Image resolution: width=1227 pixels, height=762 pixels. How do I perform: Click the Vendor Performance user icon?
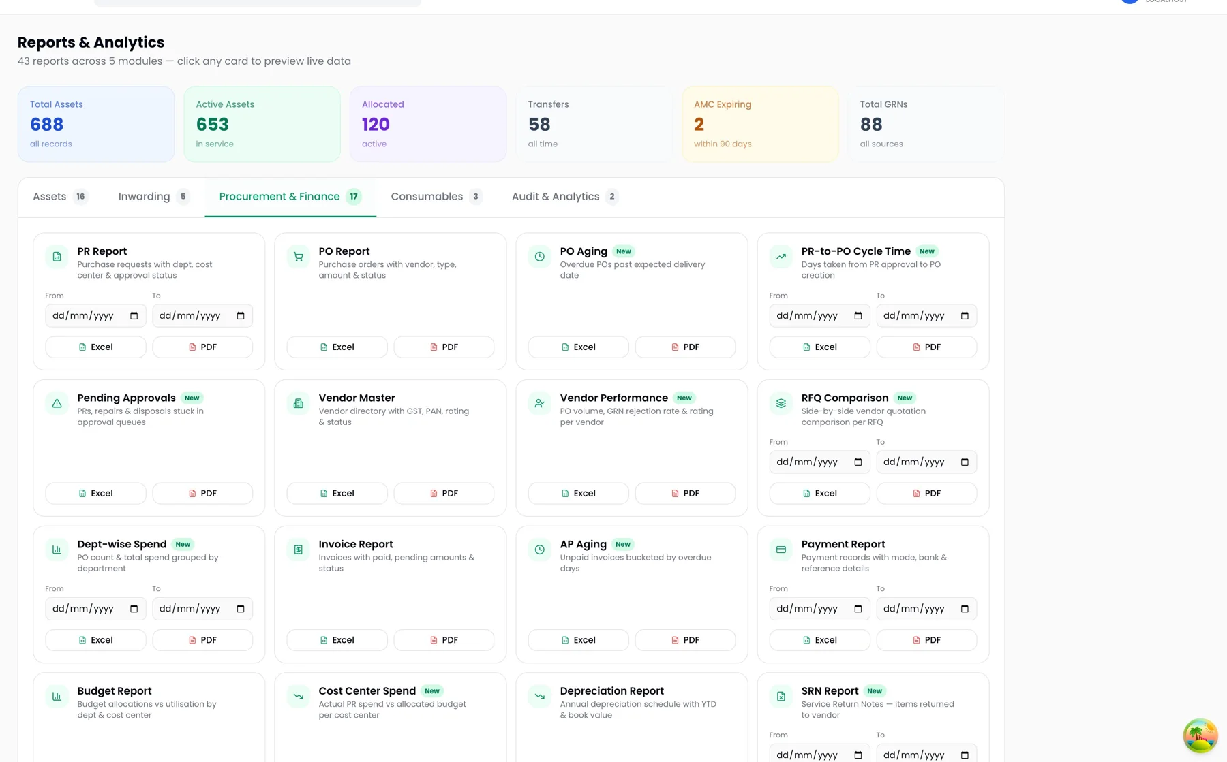pos(539,403)
